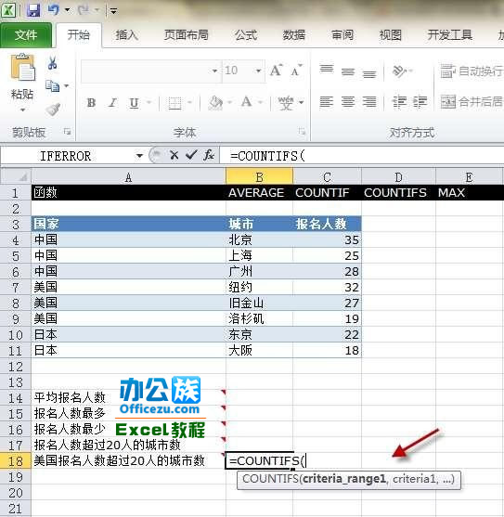
Task: Click the Save icon in quick access toolbar
Action: pyautogui.click(x=32, y=10)
